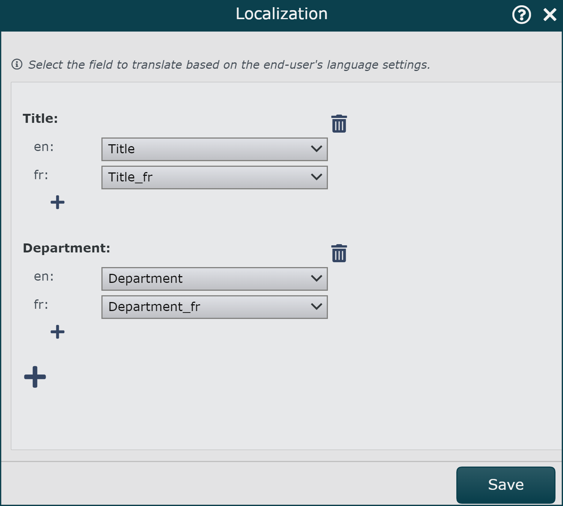The image size is (563, 506).
Task: Open the en dropdown showing Department
Action: tap(214, 279)
